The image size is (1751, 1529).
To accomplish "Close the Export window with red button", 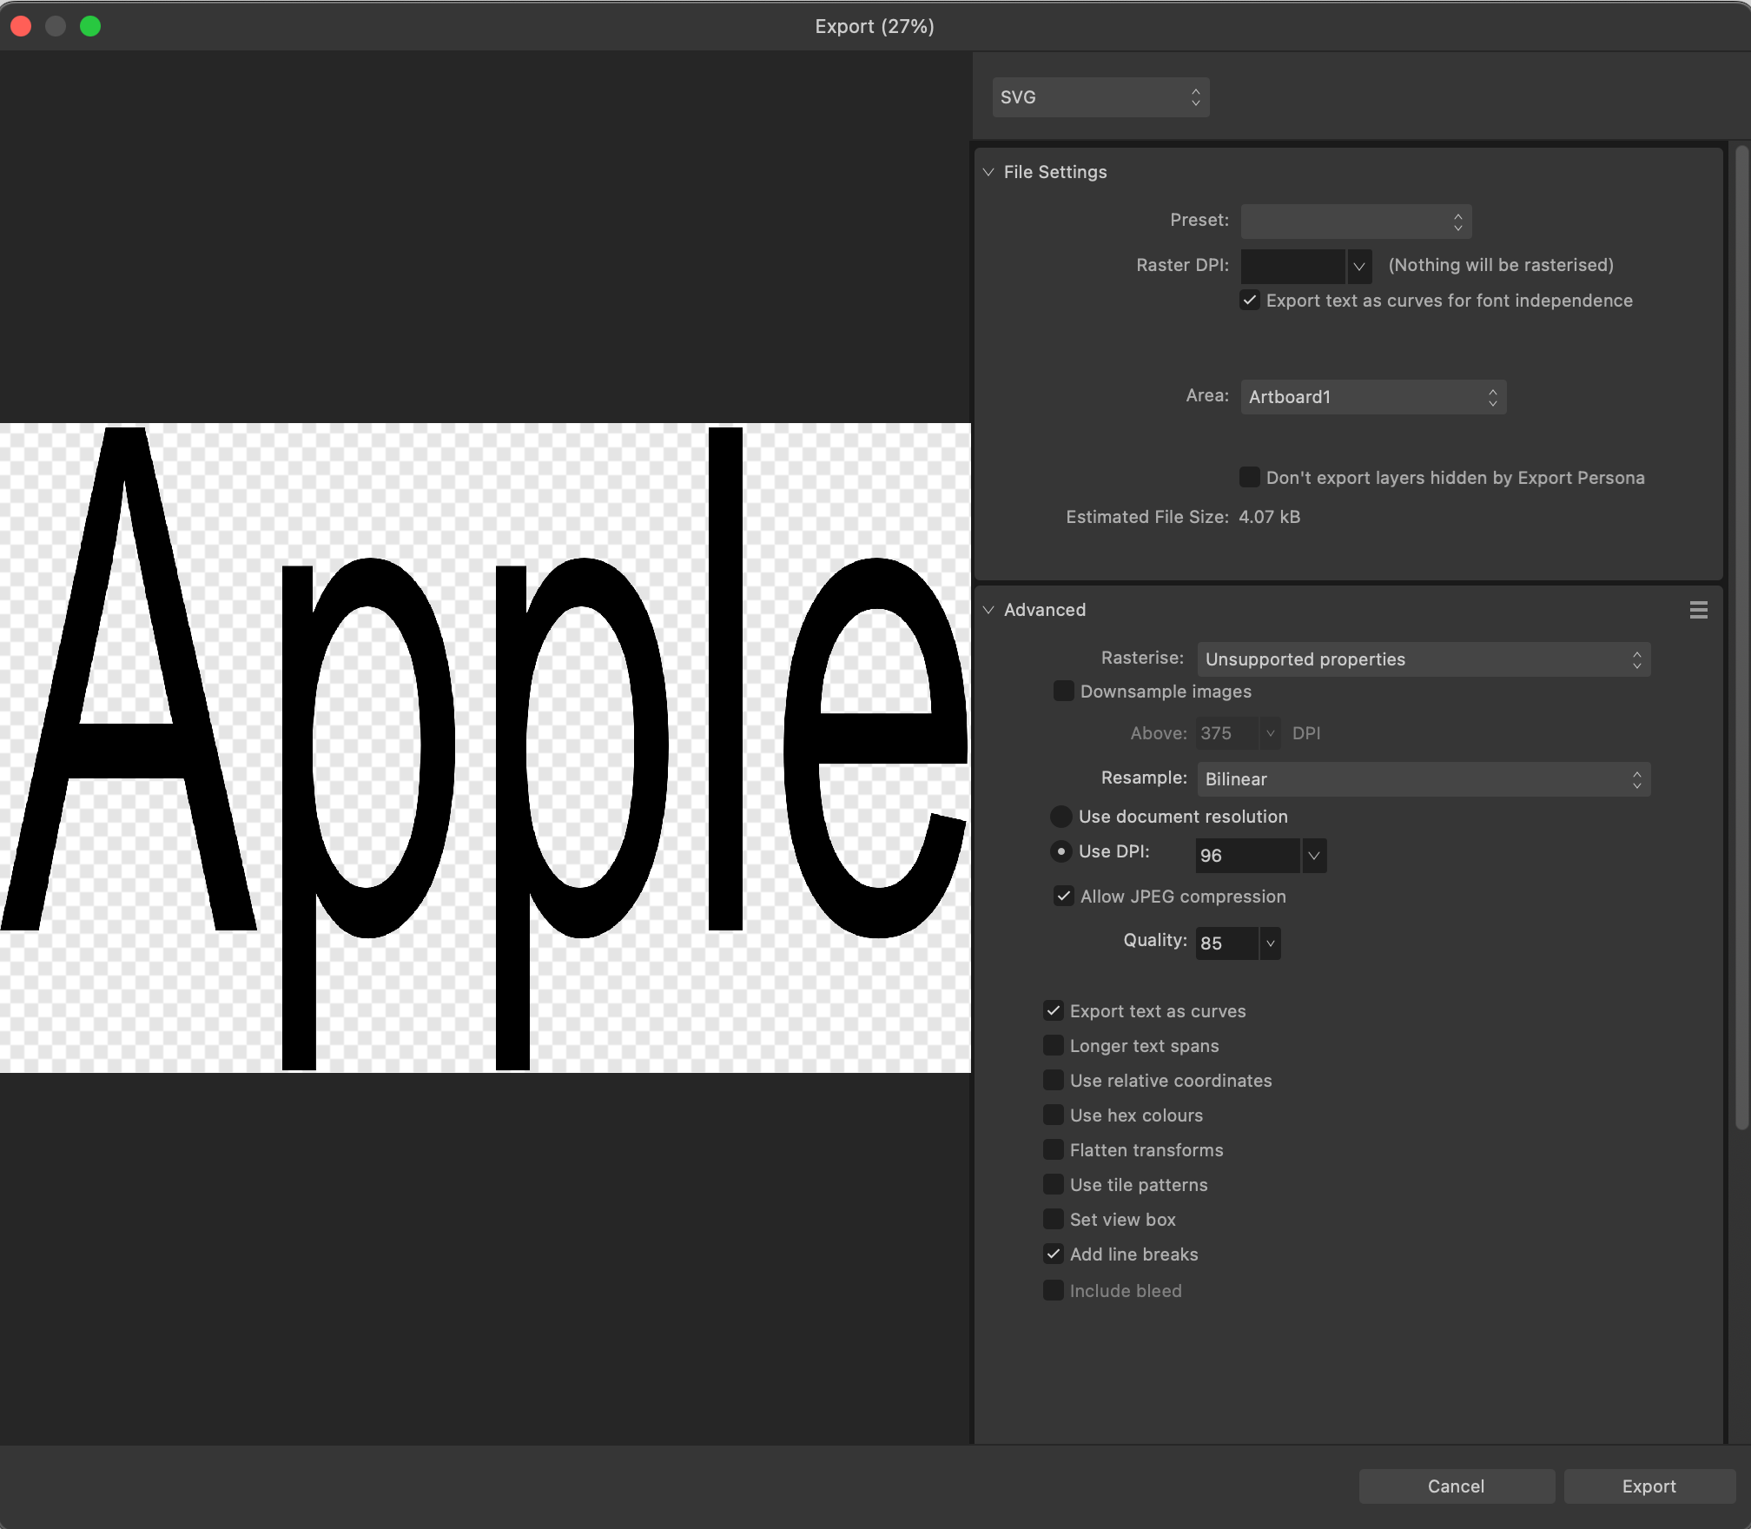I will 21,26.
